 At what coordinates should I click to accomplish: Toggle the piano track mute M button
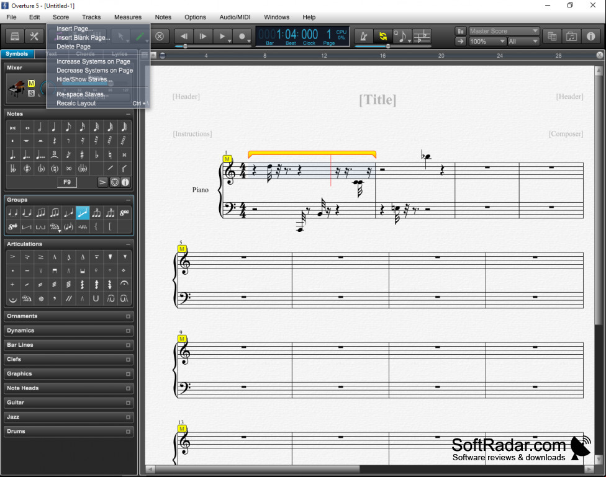pos(31,83)
